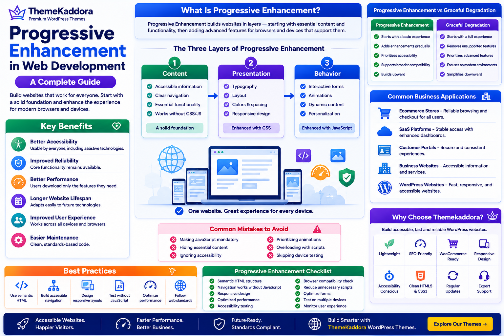This screenshot has width=504, height=336.
Task: Click the lightbulb icon in Best Practices header
Action: [x=172, y=271]
